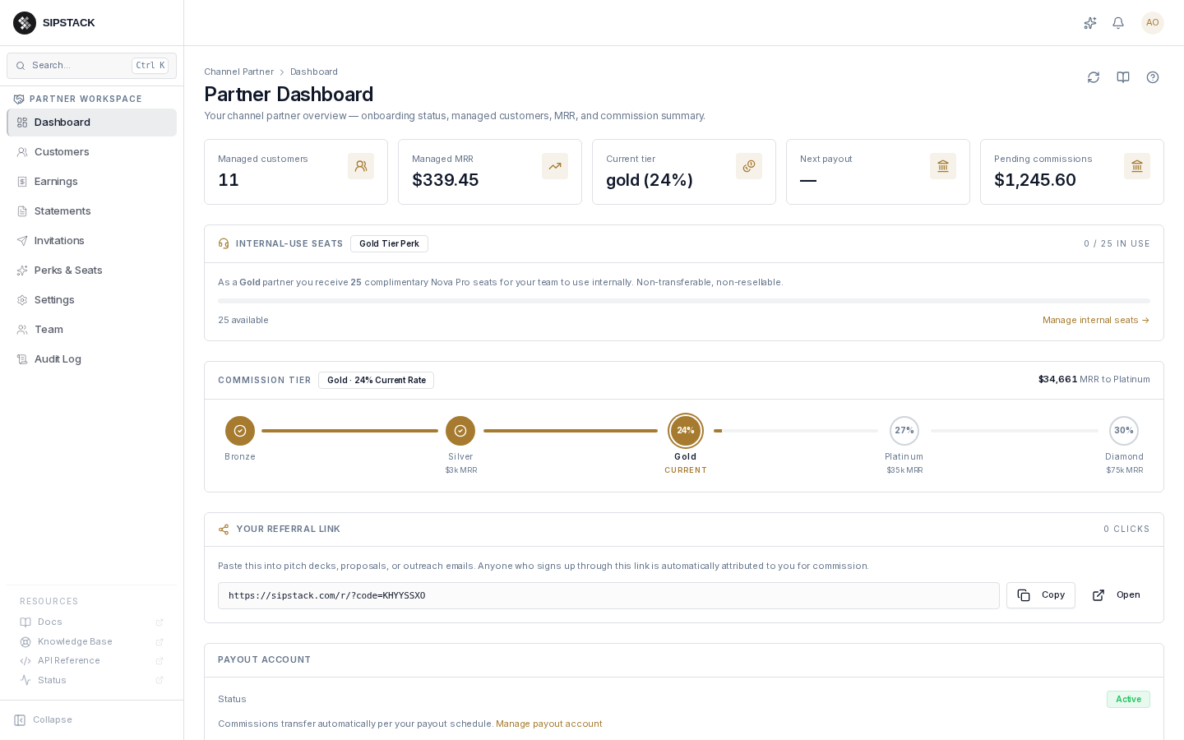Focus the sidebar Search field
The width and height of the screenshot is (1184, 740).
[92, 66]
